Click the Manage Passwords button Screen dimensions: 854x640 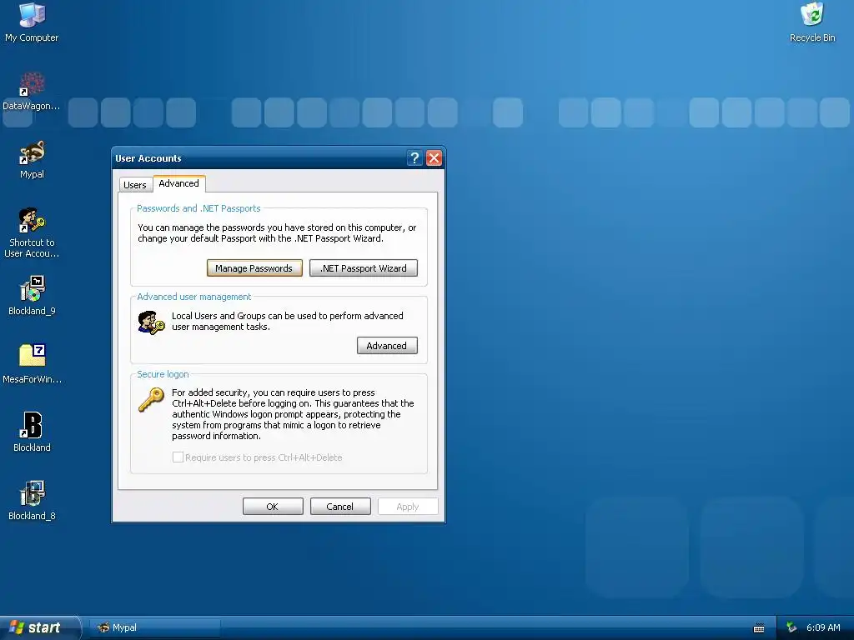click(254, 268)
